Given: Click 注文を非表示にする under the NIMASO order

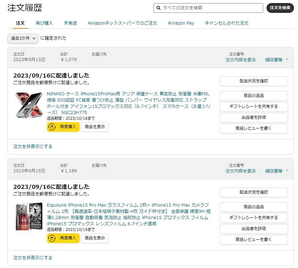Looking at the screenshot, I should pos(33,147).
